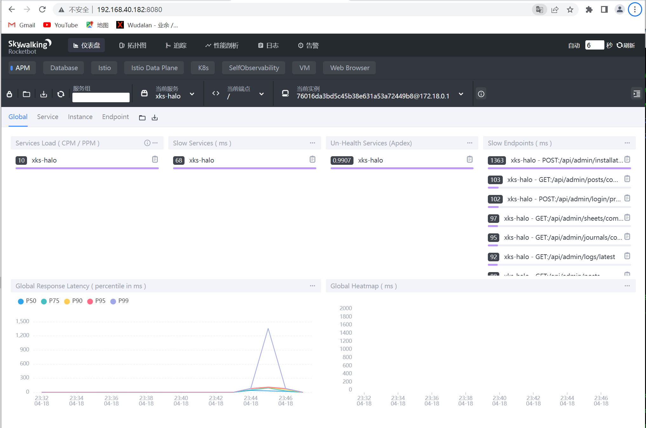Toggle the 自动 auto-refresh switch
The height and width of the screenshot is (428, 646).
pyautogui.click(x=574, y=45)
